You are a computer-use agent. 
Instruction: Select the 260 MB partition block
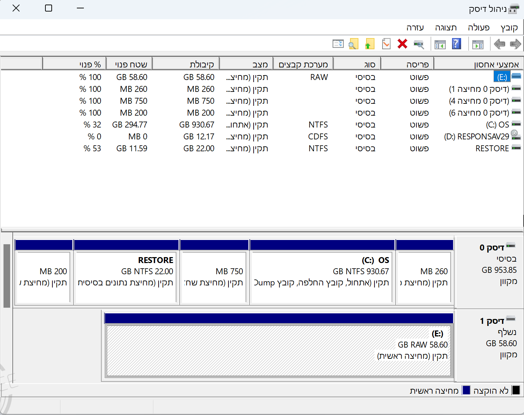424,272
